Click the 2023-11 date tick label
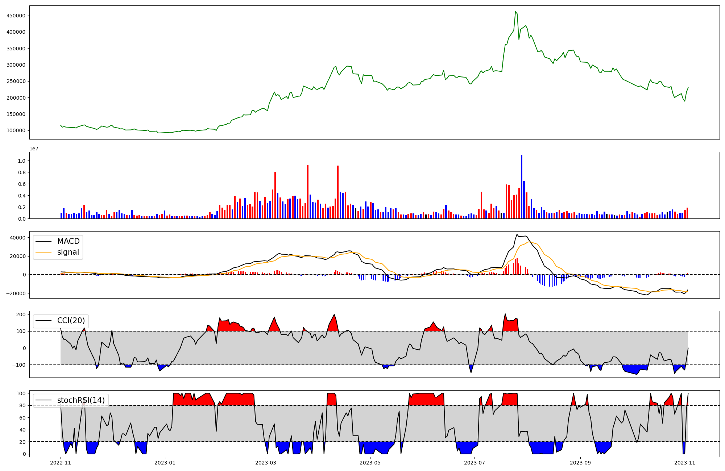 (685, 463)
